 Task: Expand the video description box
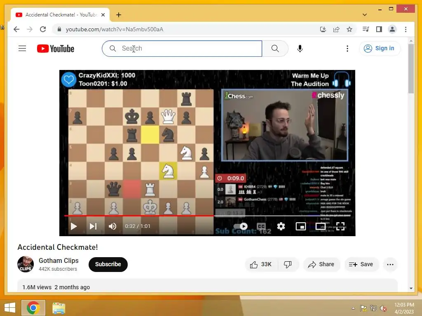pos(208,286)
